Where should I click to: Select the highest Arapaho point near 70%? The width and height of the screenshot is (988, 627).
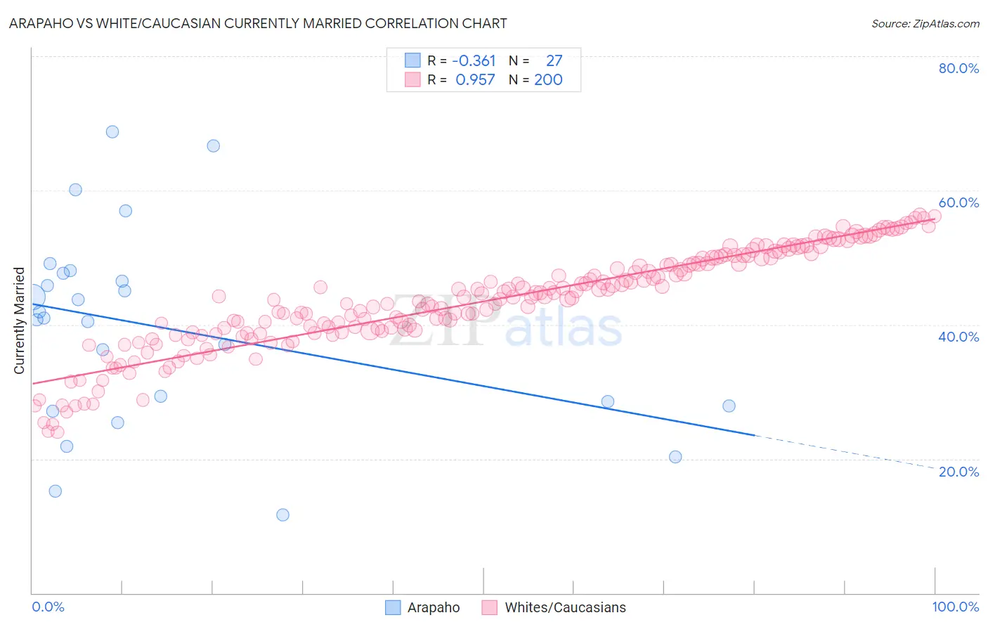point(112,131)
